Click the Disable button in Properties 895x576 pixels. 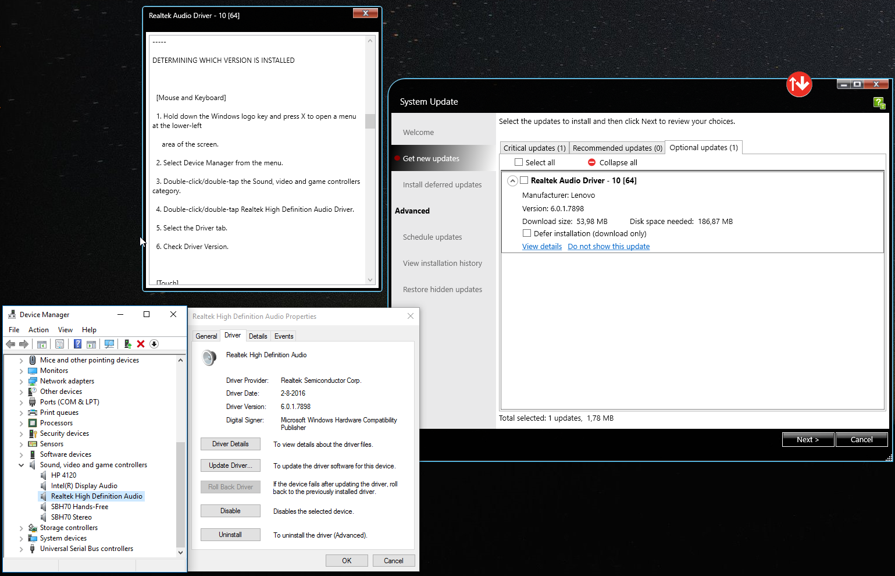[x=230, y=511]
